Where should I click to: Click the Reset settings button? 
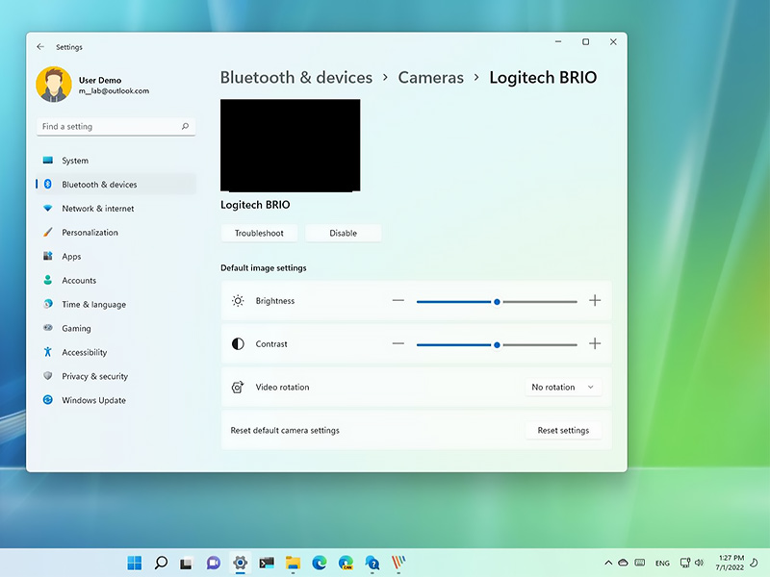click(x=563, y=430)
